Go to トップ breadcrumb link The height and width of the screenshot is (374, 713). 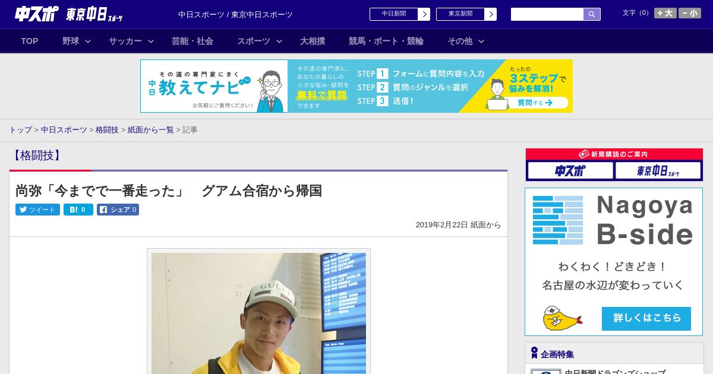pyautogui.click(x=20, y=129)
